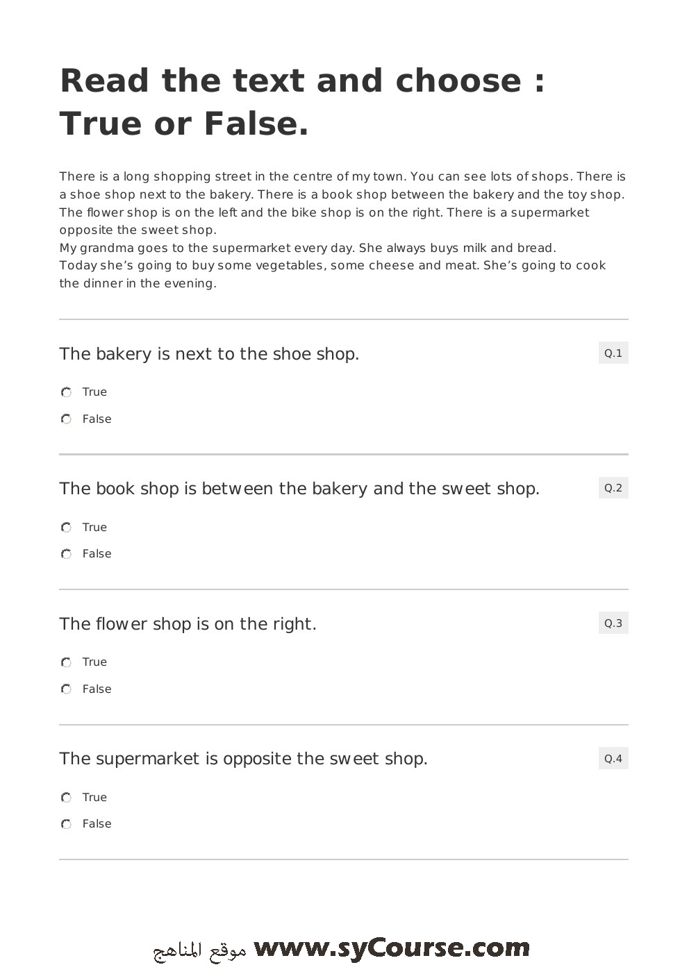Choose False for the book shop question
This screenshot has height=974, width=689.
(66, 554)
